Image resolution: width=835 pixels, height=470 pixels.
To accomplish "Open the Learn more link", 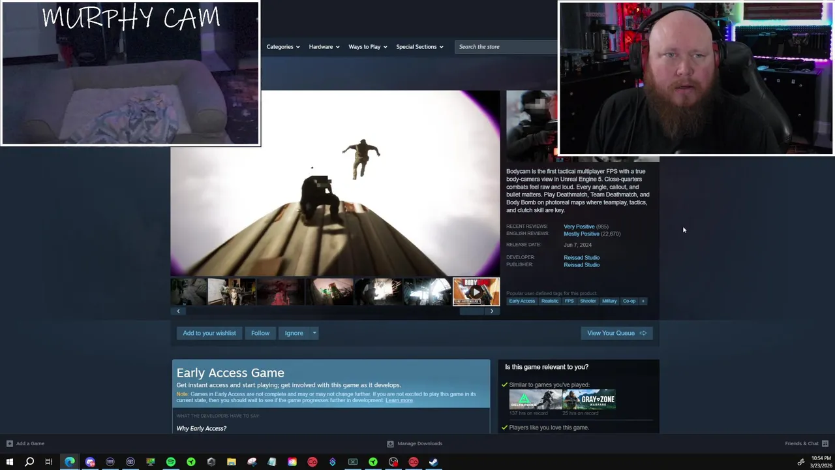I will coord(399,400).
